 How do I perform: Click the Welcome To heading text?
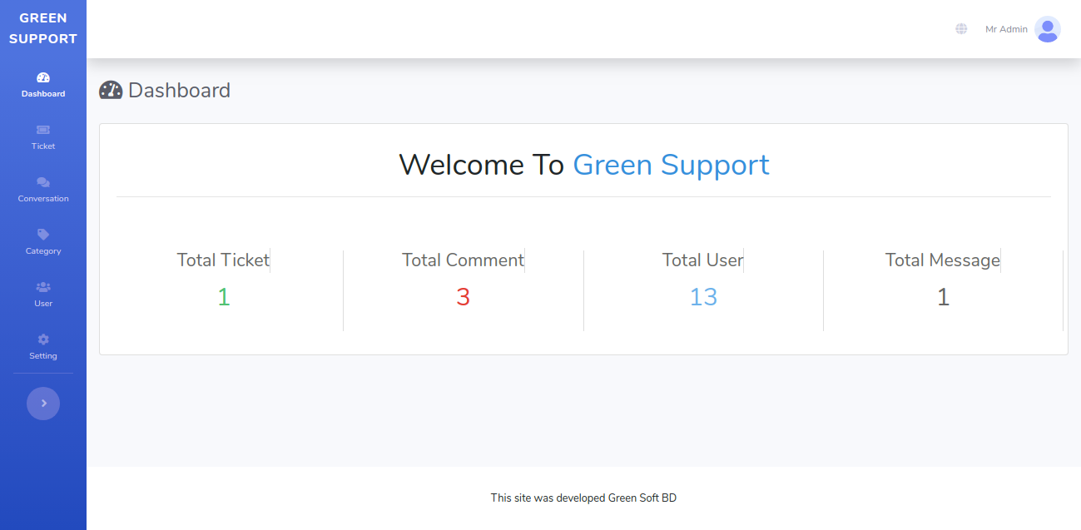click(482, 165)
